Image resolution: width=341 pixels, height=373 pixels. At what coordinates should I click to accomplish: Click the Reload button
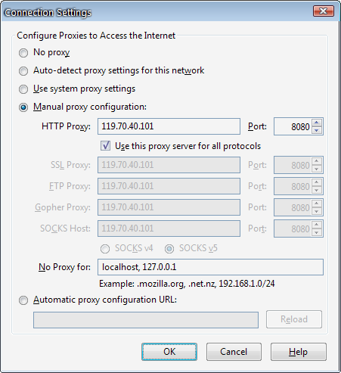(294, 319)
